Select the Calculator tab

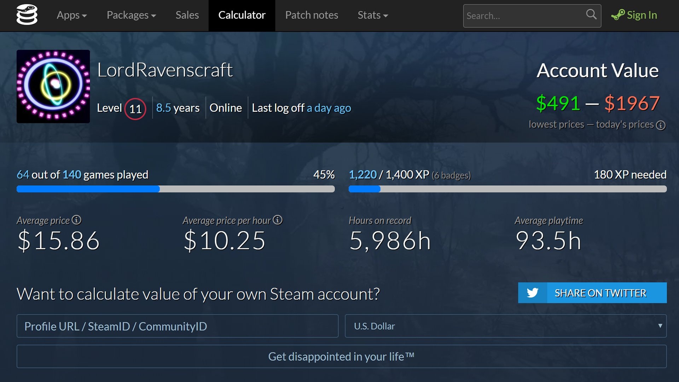tap(242, 15)
